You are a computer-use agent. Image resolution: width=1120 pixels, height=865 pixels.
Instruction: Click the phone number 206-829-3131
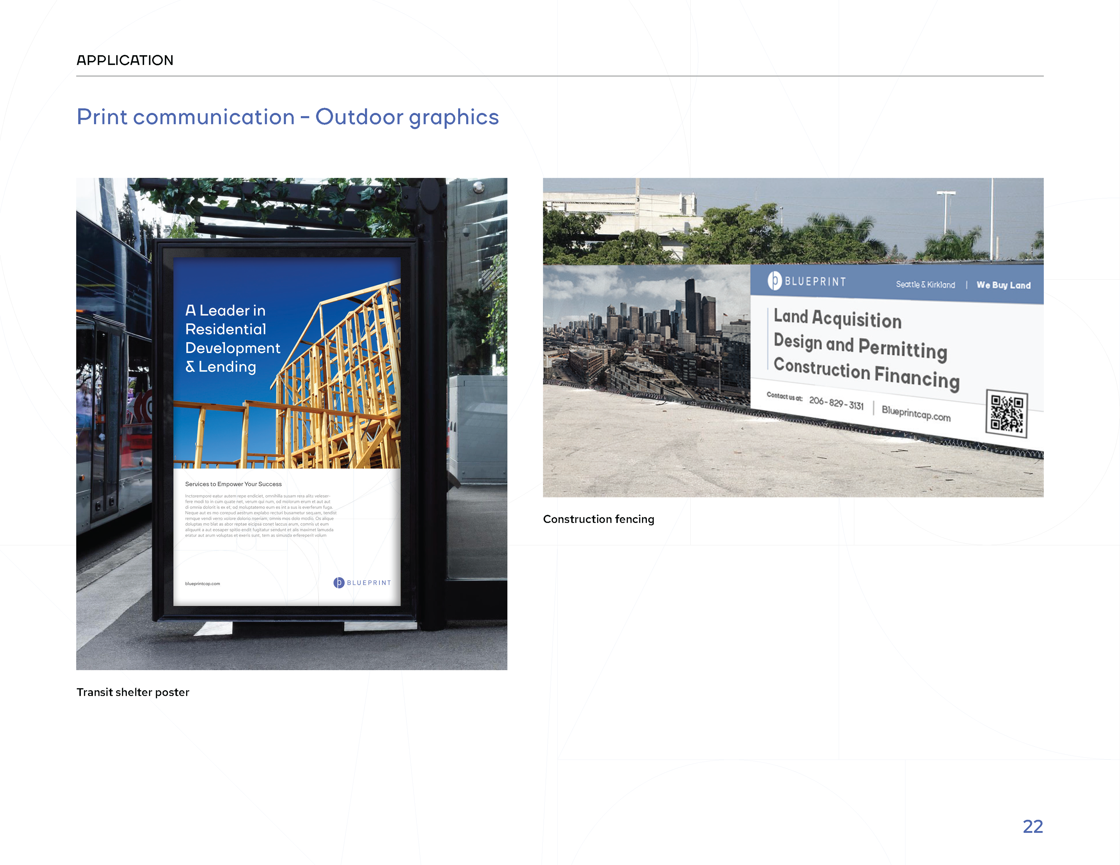[836, 403]
